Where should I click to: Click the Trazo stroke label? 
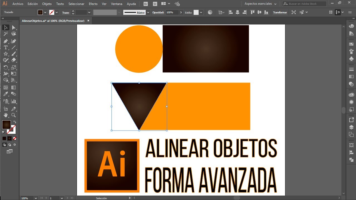click(x=66, y=12)
